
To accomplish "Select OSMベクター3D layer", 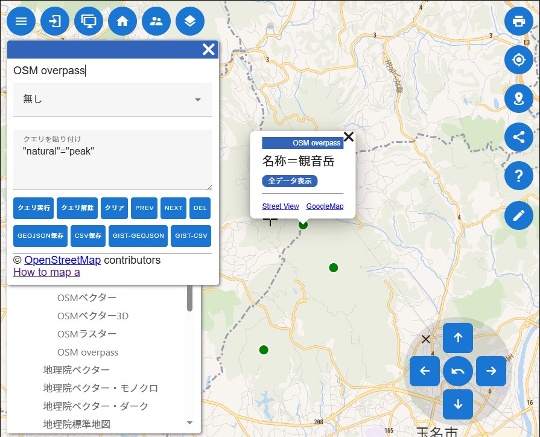I will coord(92,316).
